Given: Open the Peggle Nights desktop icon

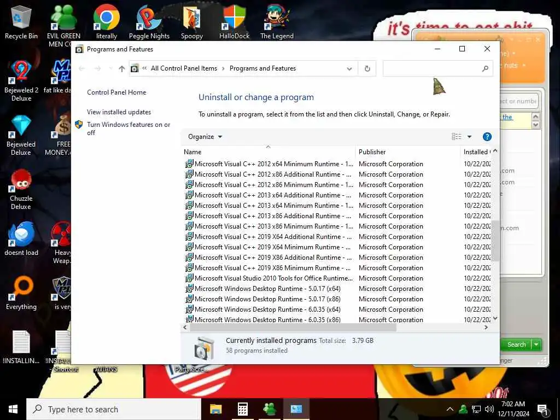Looking at the screenshot, I should coord(149,22).
